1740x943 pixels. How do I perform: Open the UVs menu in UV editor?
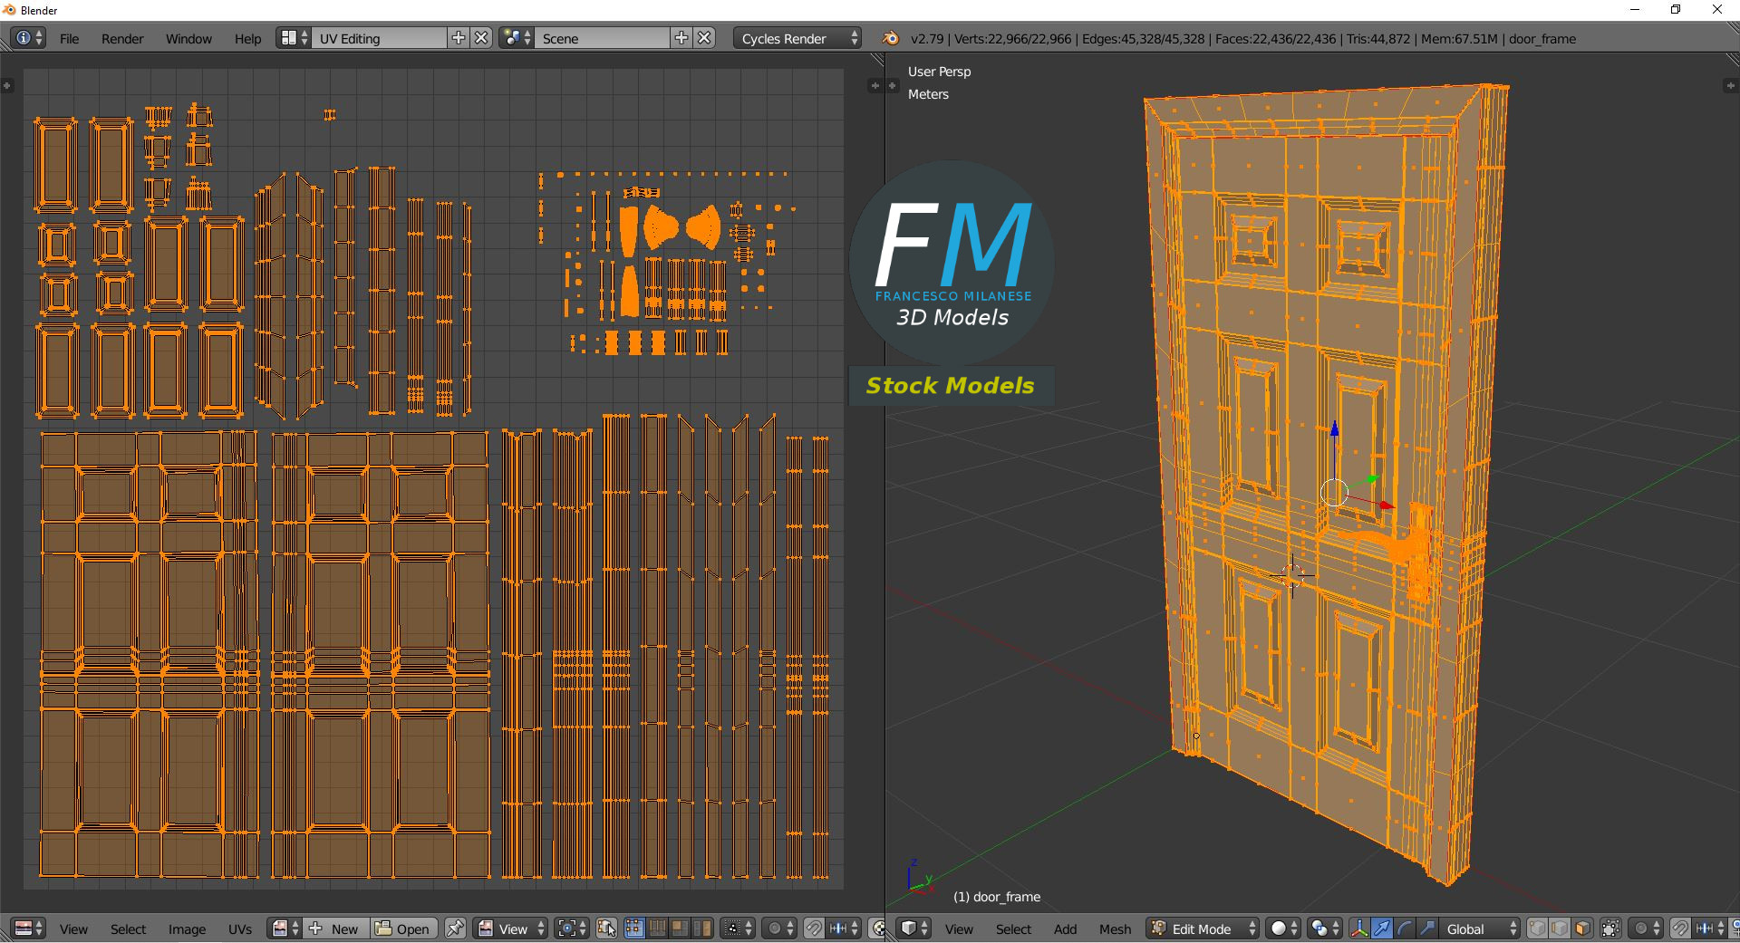point(240,929)
